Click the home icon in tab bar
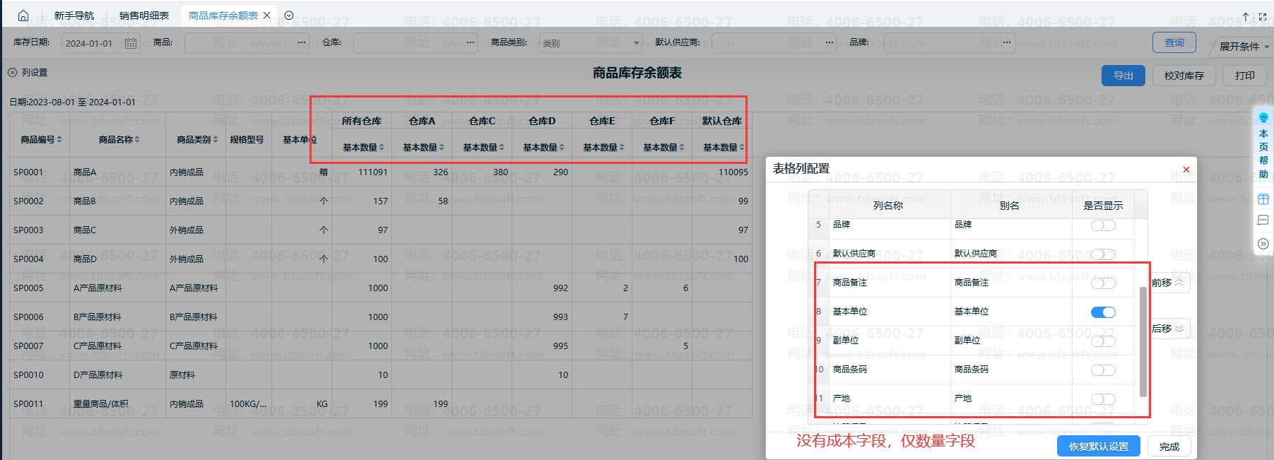This screenshot has height=460, width=1274. coord(23,16)
